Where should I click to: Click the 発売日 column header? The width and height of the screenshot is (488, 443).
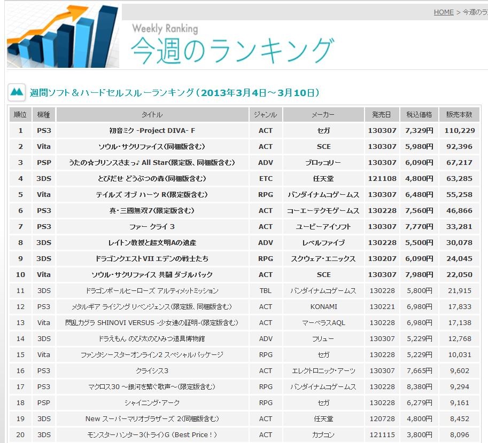[382, 114]
